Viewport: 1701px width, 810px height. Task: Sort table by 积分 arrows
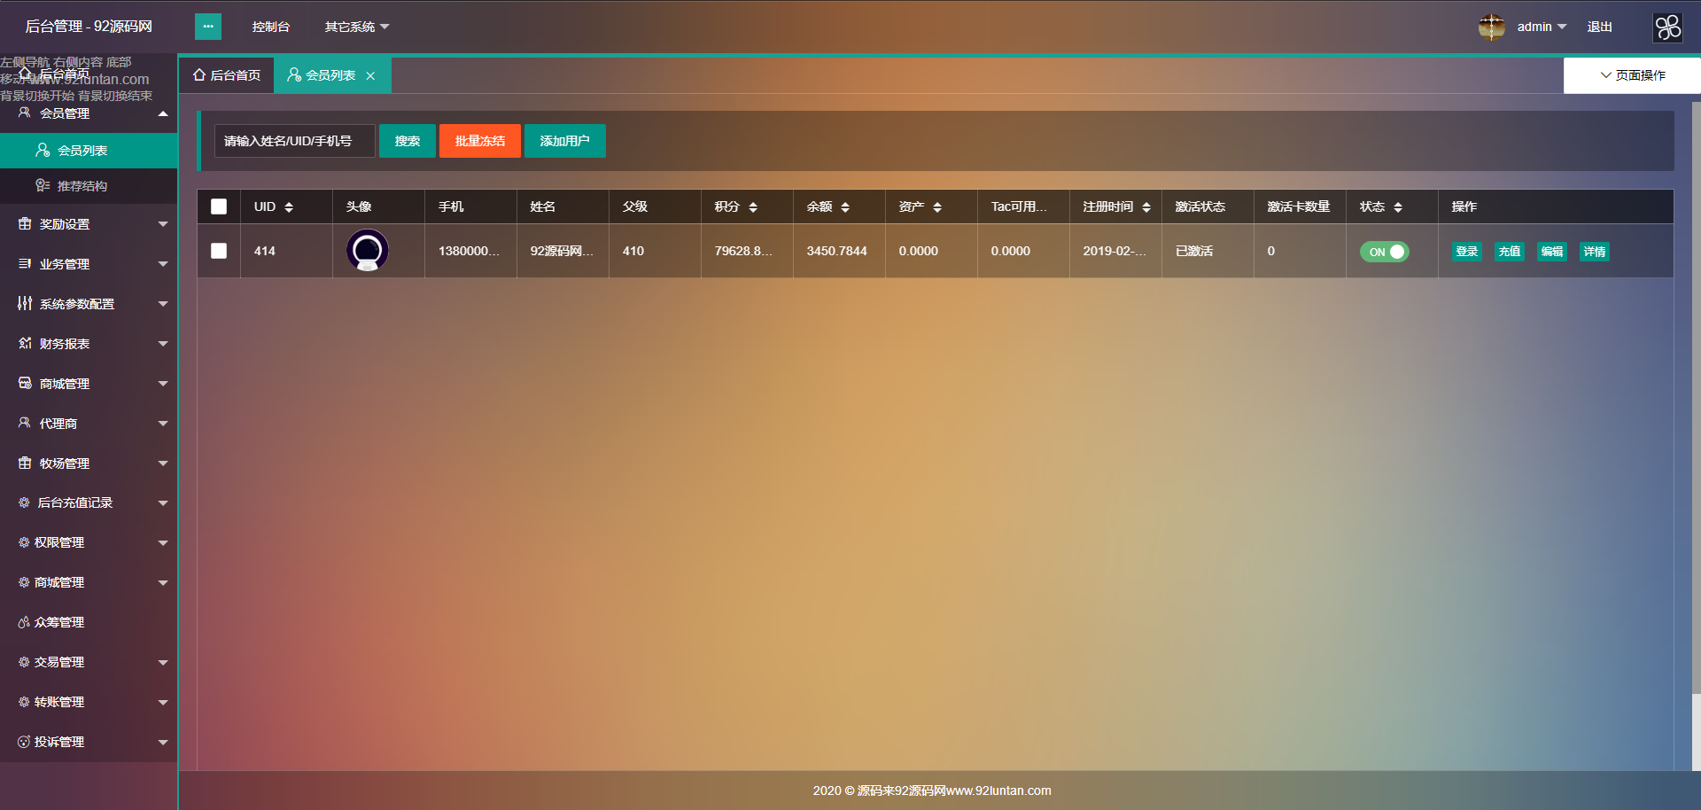click(753, 207)
